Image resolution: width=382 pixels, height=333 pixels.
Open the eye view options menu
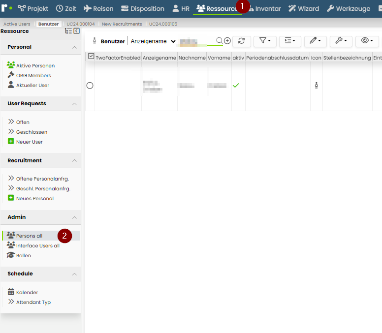pyautogui.click(x=367, y=41)
